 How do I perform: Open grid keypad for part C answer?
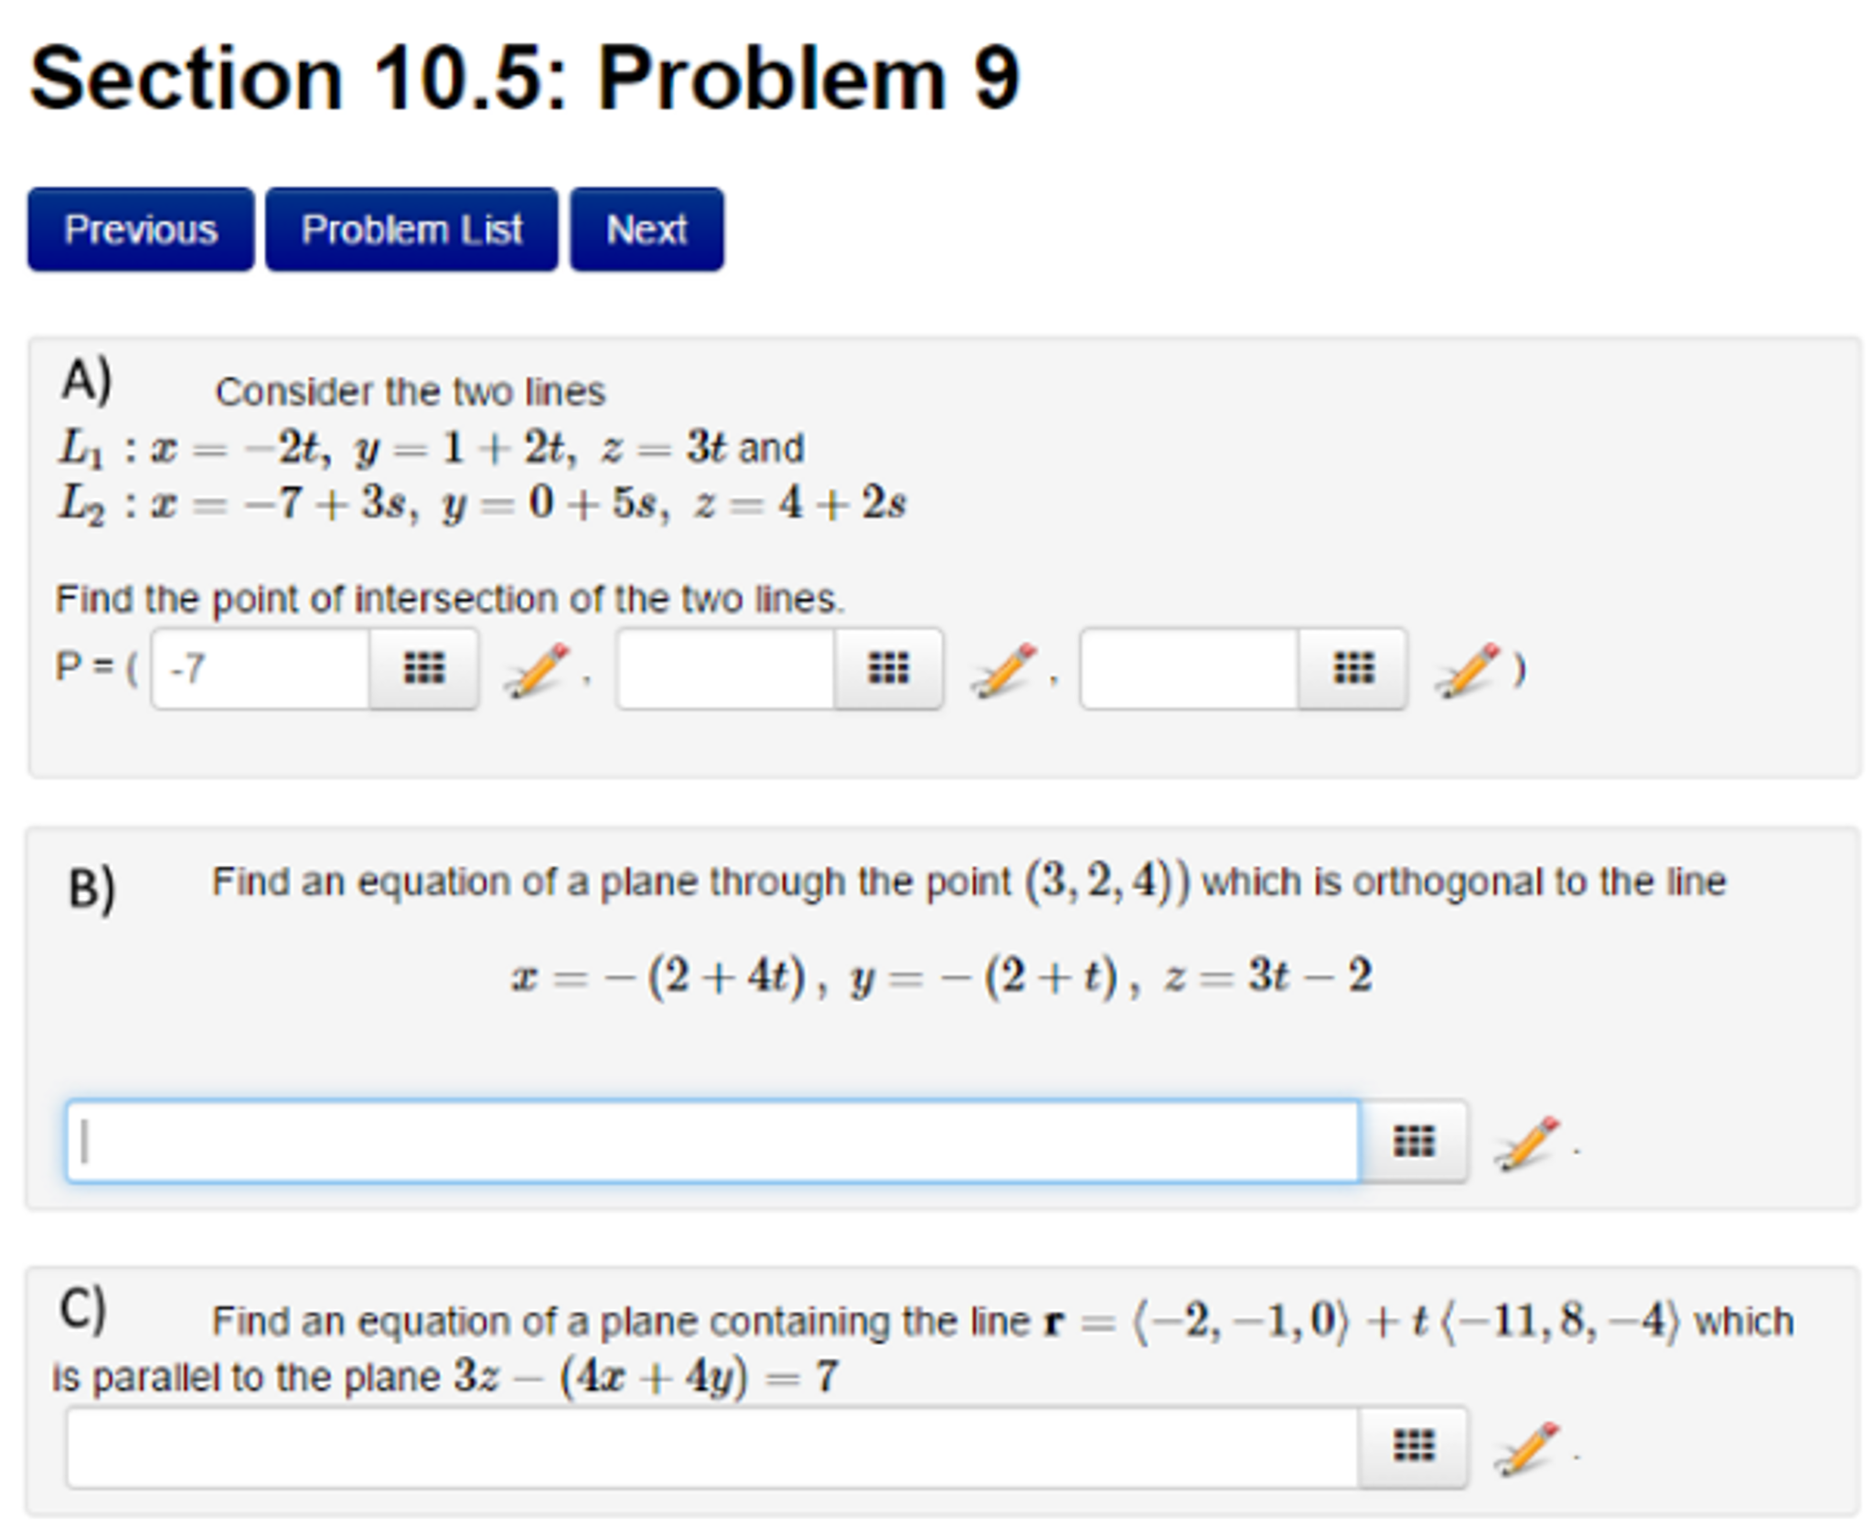[x=1413, y=1446]
